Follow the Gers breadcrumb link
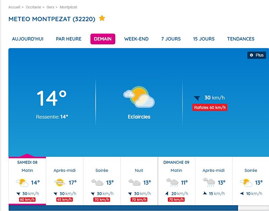The width and height of the screenshot is (269, 211). pos(50,7)
